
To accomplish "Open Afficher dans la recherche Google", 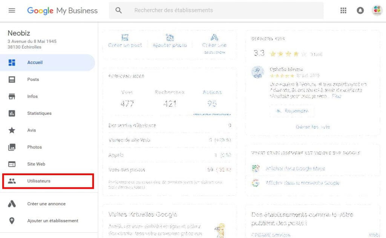I will point(303,183).
